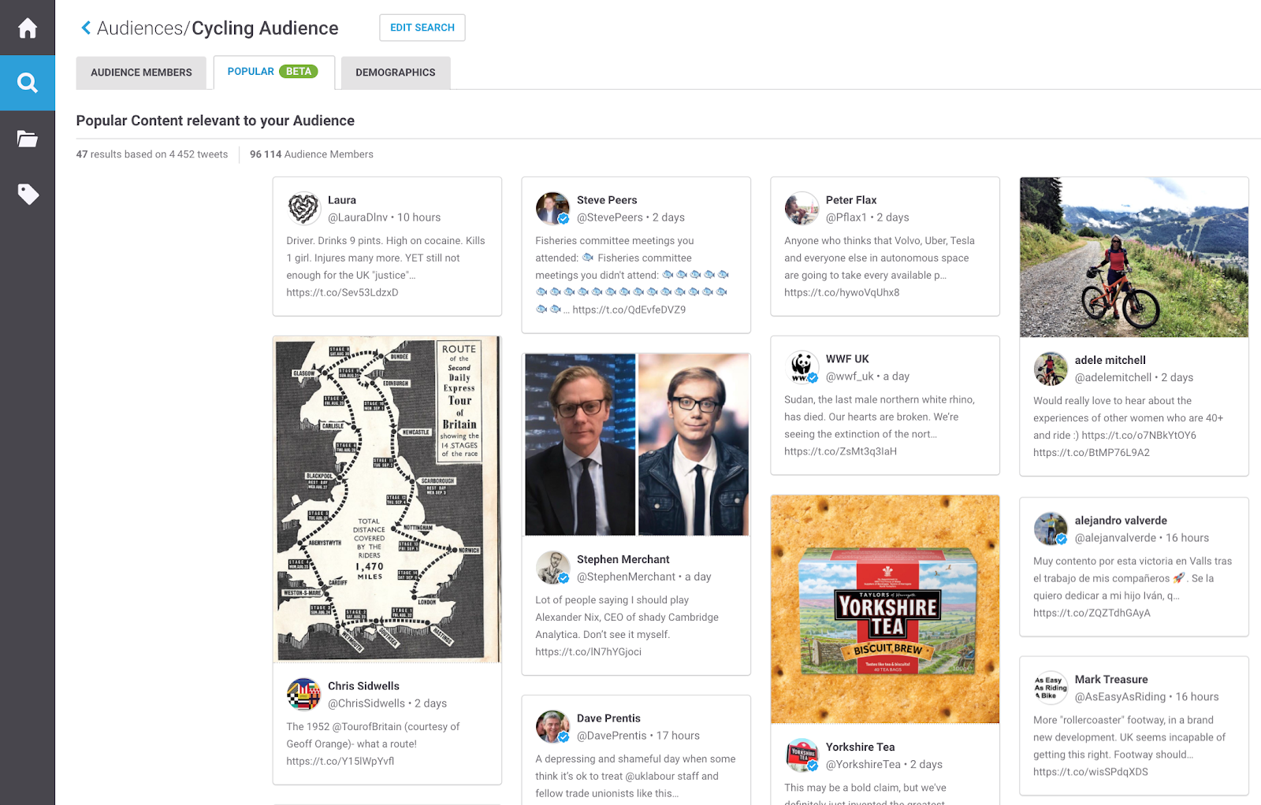Click the Yorkshire Tea avatar icon

802,755
